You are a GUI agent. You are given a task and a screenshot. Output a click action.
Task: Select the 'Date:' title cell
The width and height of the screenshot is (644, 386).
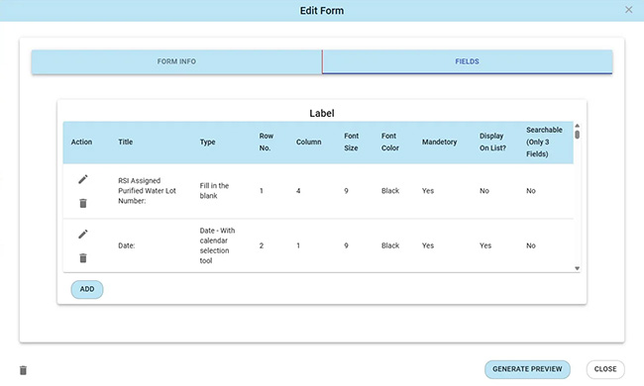127,245
